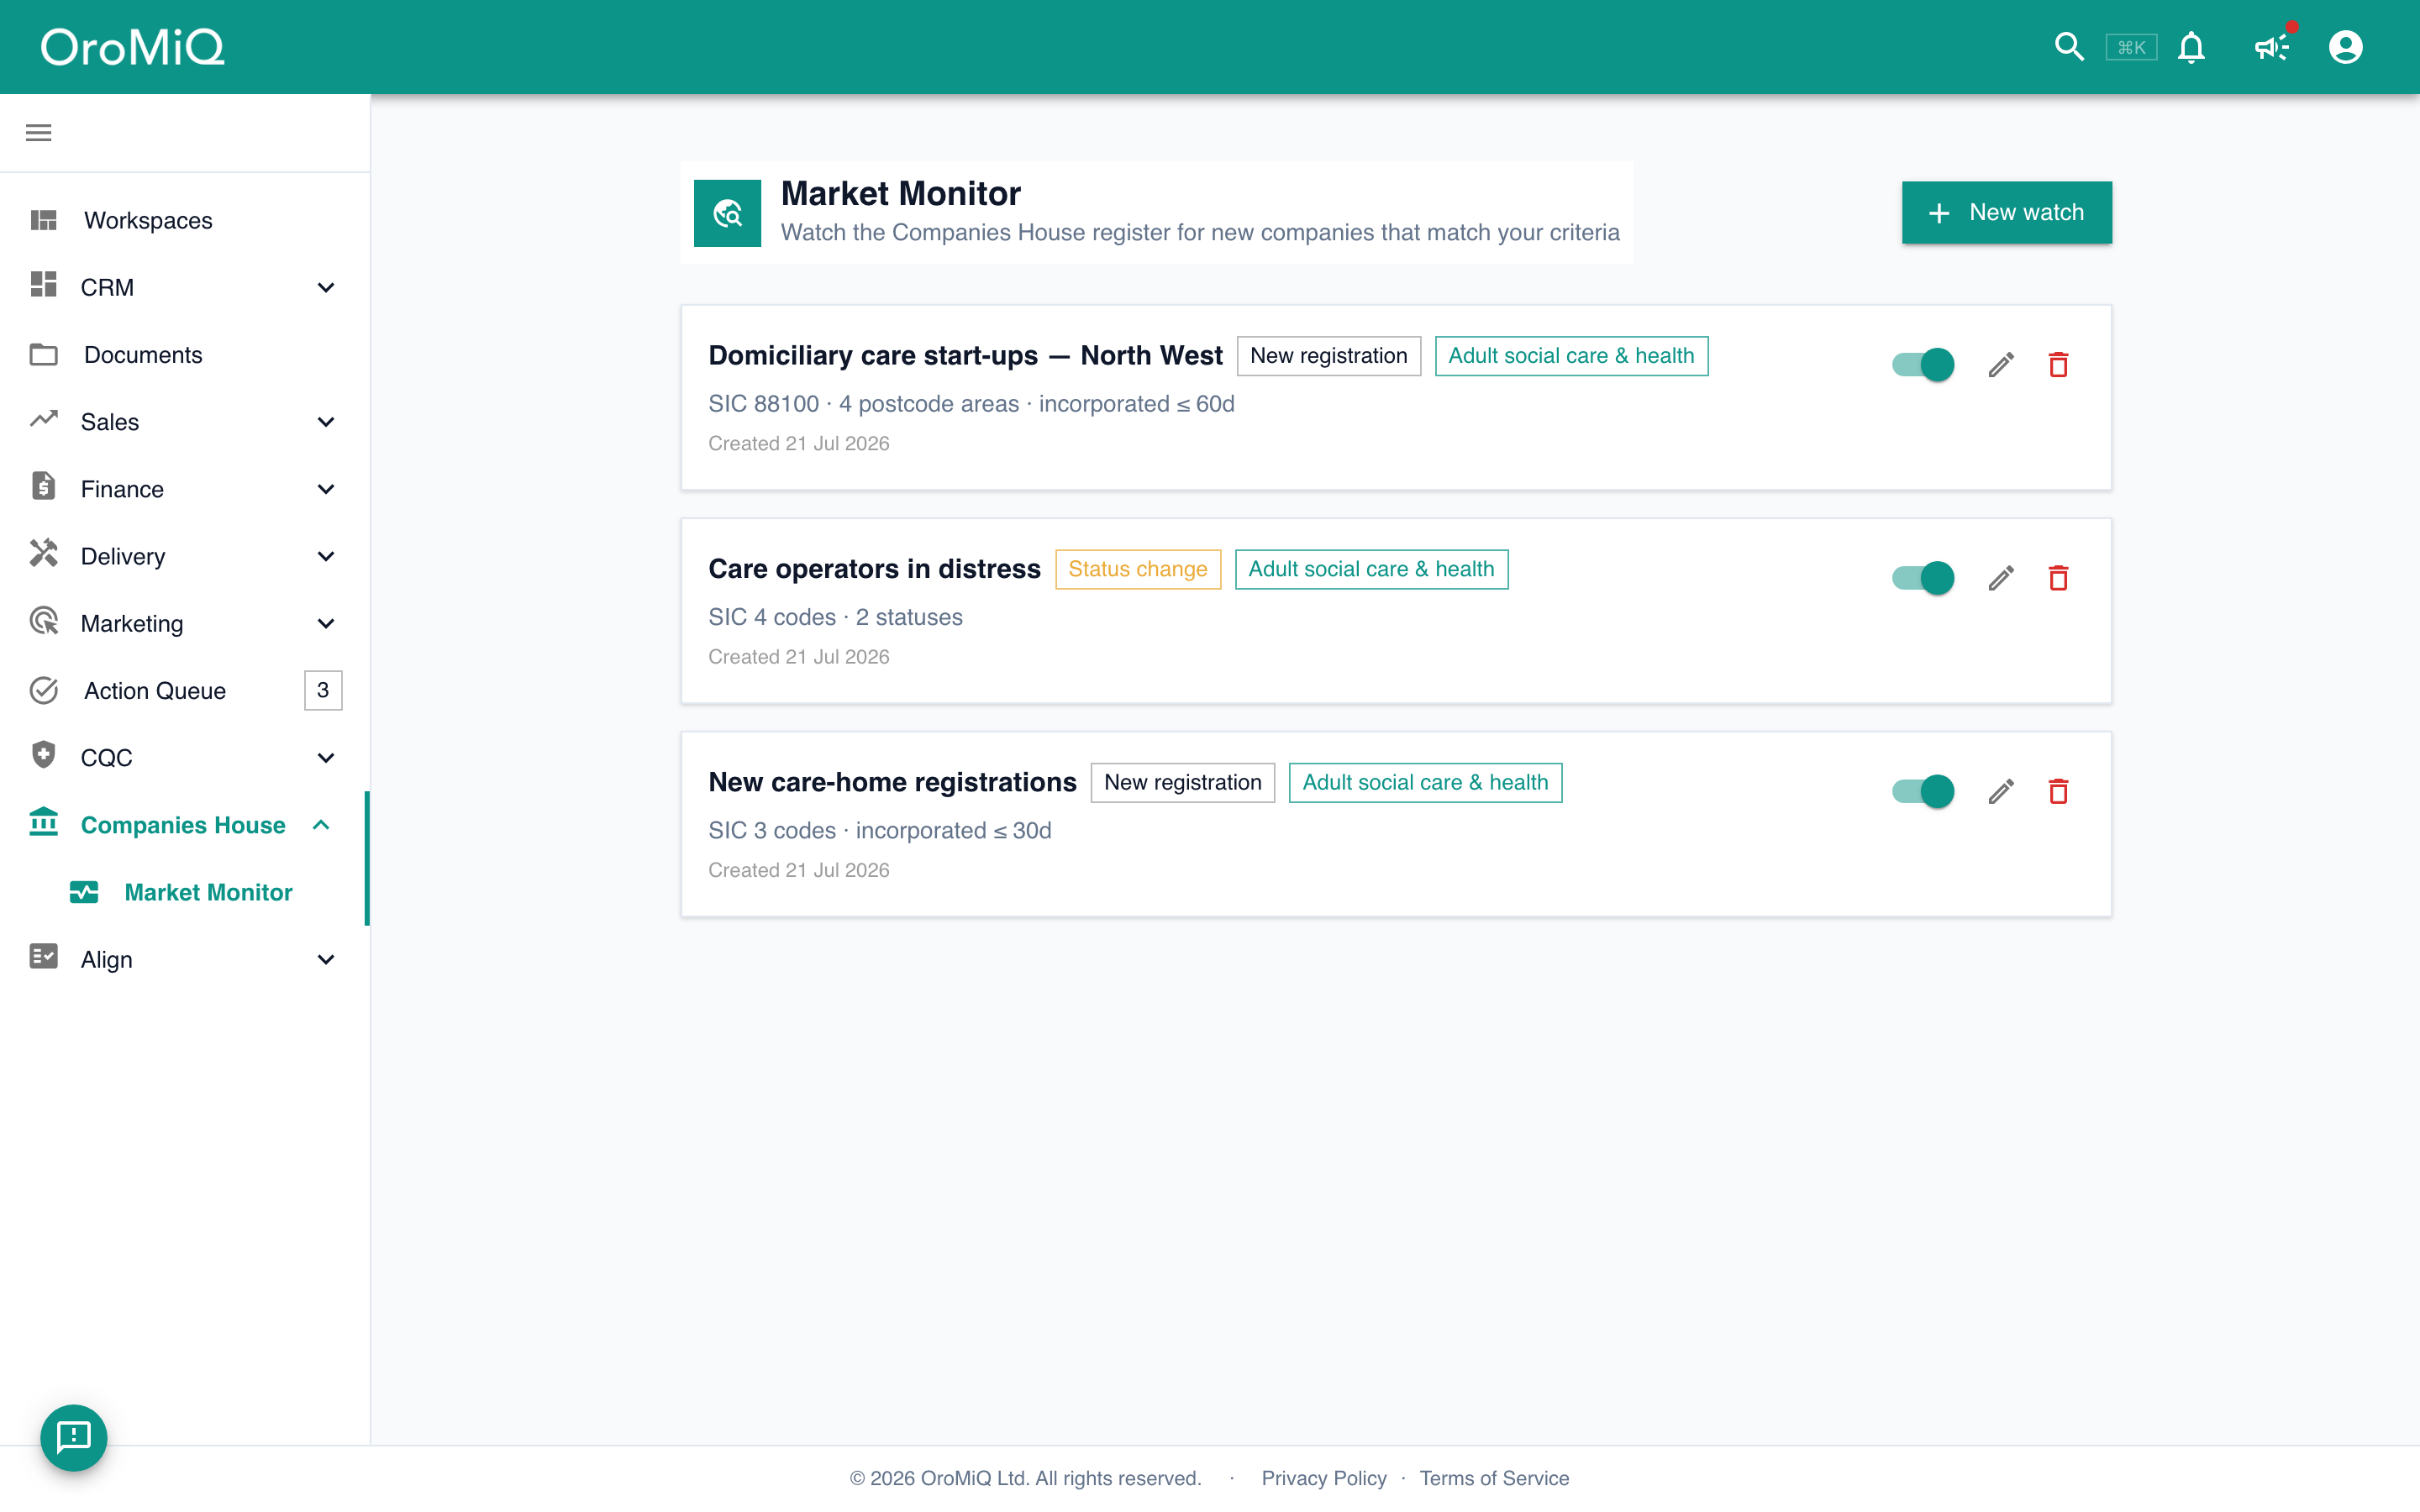
Task: Disable the Domiciliary care start-ups watch toggle
Action: pos(1922,365)
